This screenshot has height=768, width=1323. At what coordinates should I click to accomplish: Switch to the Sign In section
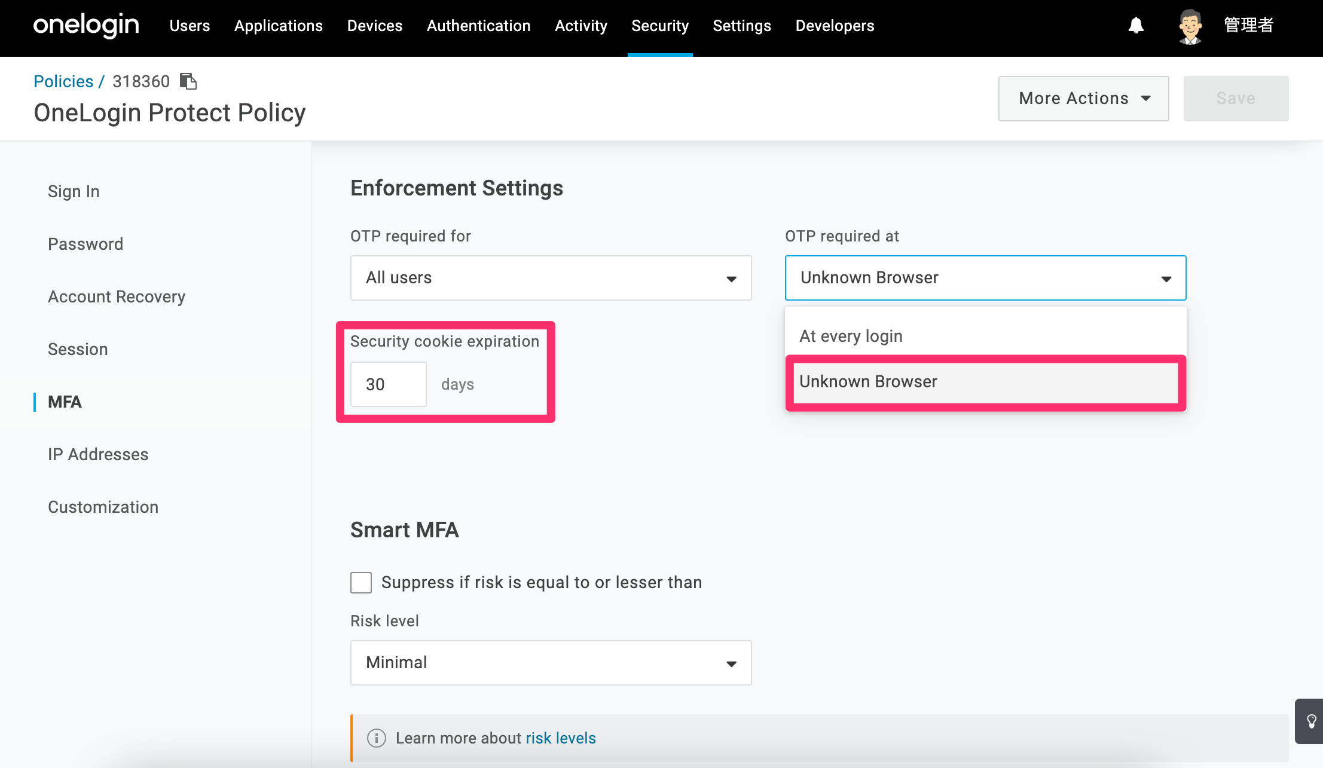(x=74, y=191)
